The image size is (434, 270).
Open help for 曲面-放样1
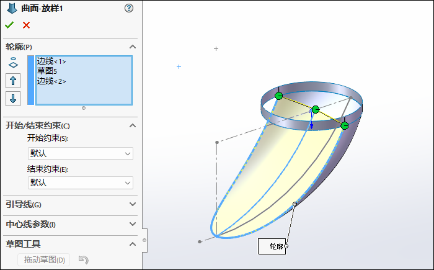129,8
